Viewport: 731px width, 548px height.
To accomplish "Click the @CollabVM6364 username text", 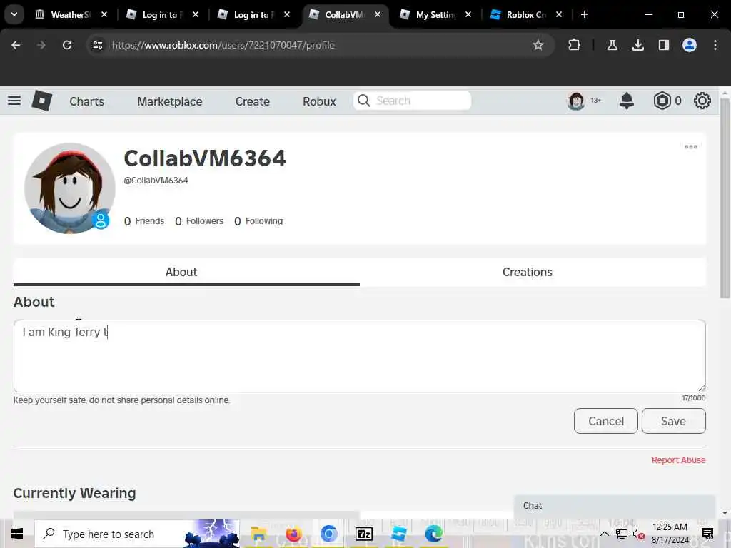I will [x=156, y=181].
